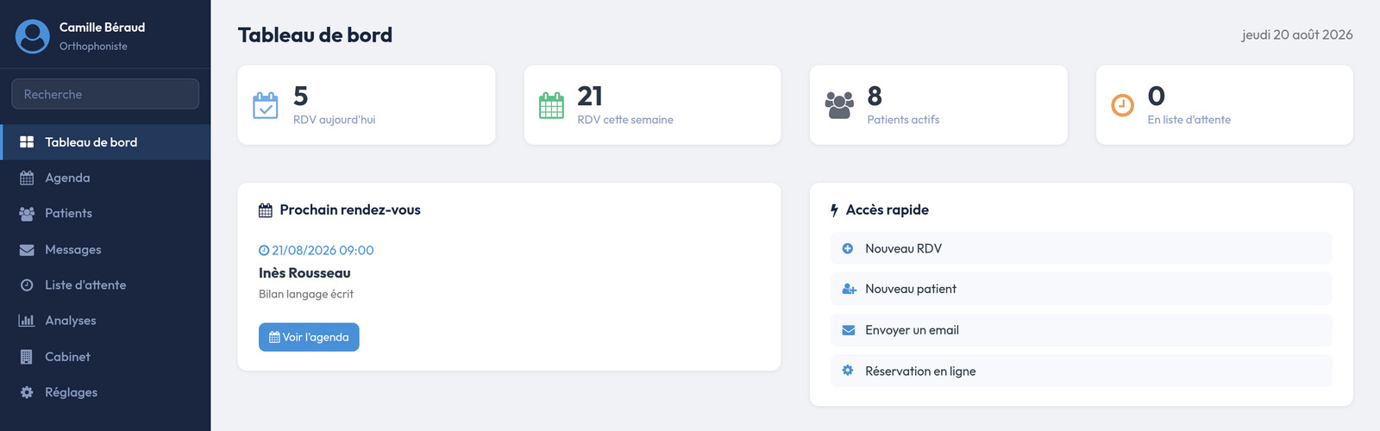The image size is (1380, 431).
Task: Click the number 8 in Patients actifs card
Action: [x=875, y=96]
